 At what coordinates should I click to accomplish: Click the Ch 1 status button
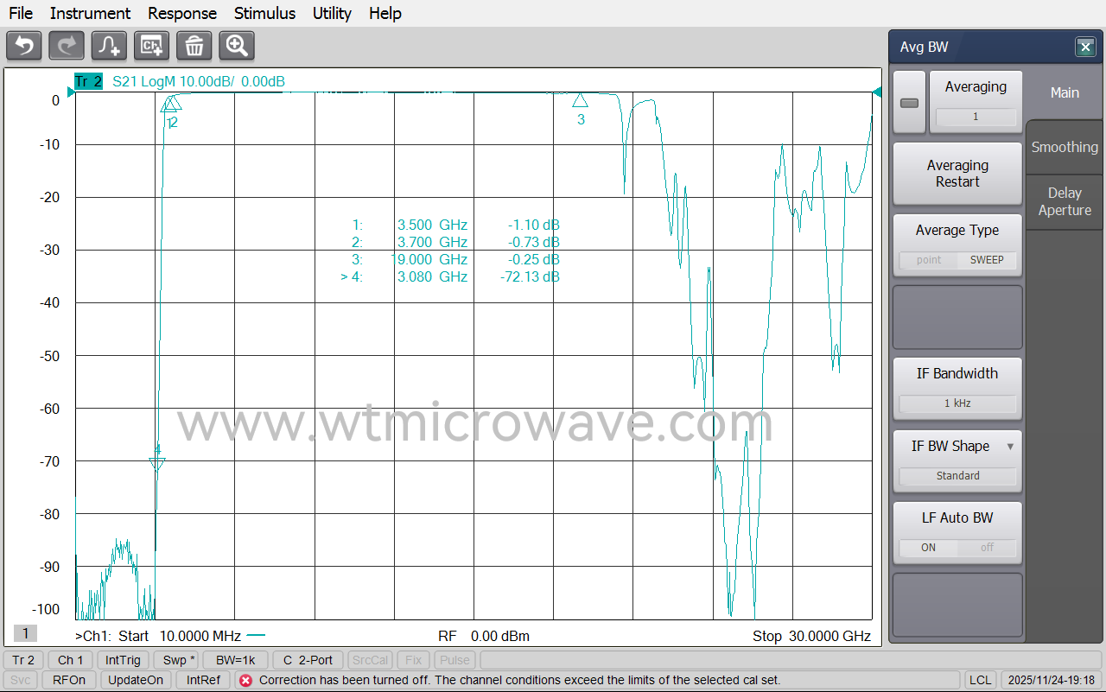click(71, 660)
